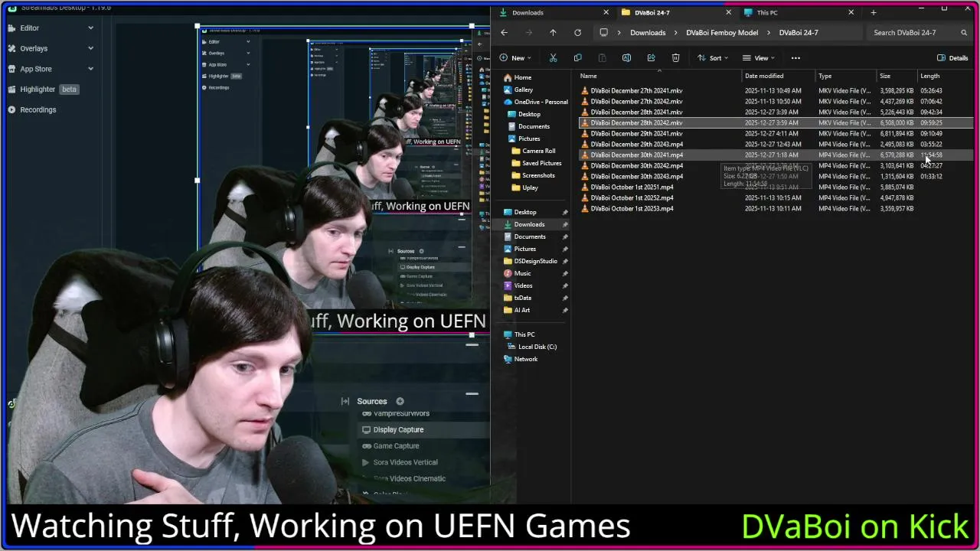Click VLC icon of December 27th 20241.mkv

tap(585, 90)
